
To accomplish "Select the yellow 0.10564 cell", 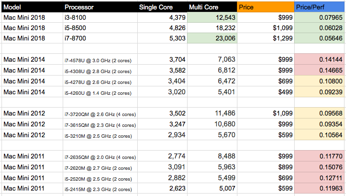I will [x=319, y=135].
